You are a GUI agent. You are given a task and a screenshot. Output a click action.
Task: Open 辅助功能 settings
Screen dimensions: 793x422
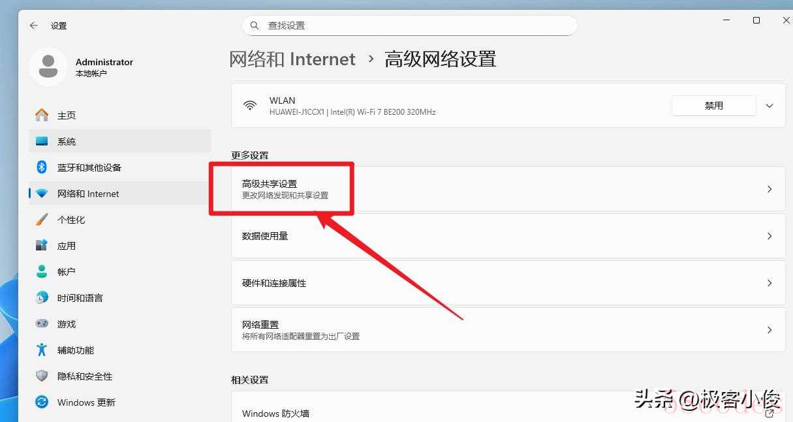(x=120, y=350)
